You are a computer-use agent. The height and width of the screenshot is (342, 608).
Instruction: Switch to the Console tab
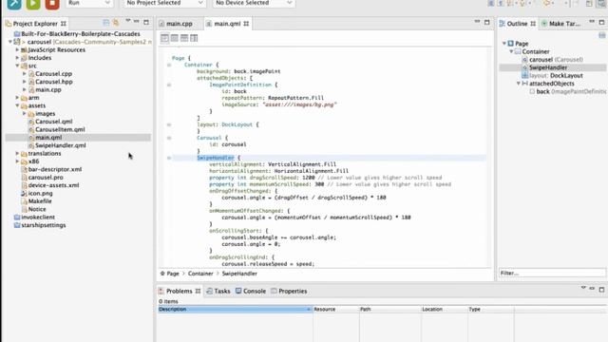coord(251,291)
